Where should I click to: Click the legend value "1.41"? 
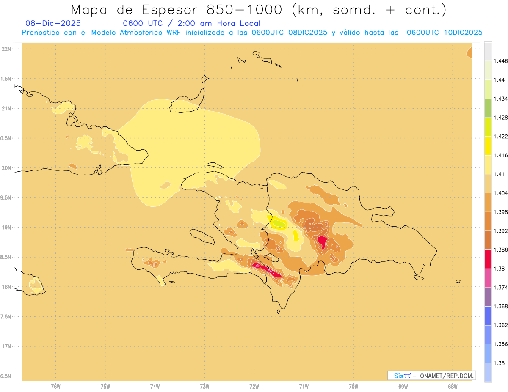point(500,174)
